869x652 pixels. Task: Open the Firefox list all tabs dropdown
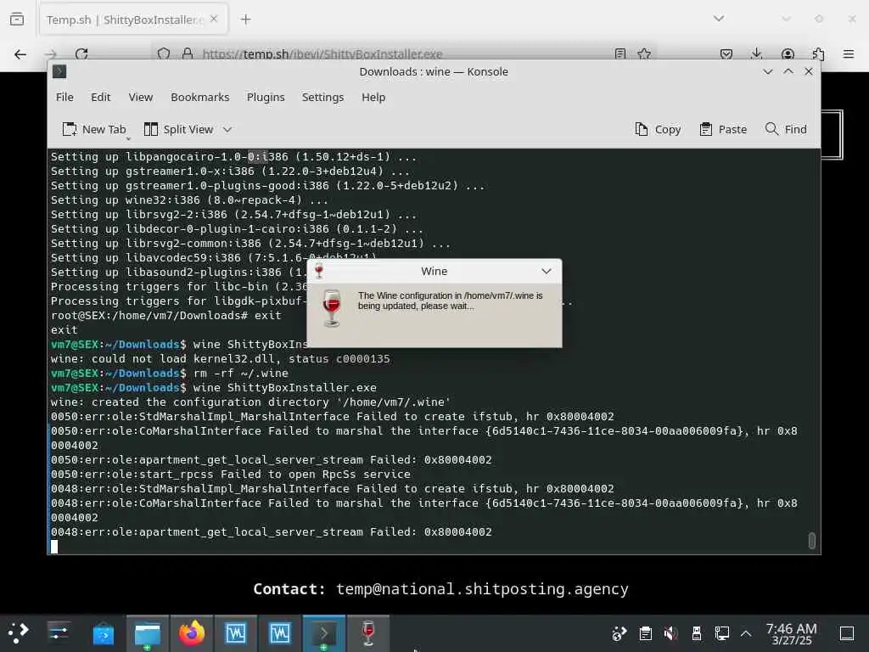tap(718, 19)
